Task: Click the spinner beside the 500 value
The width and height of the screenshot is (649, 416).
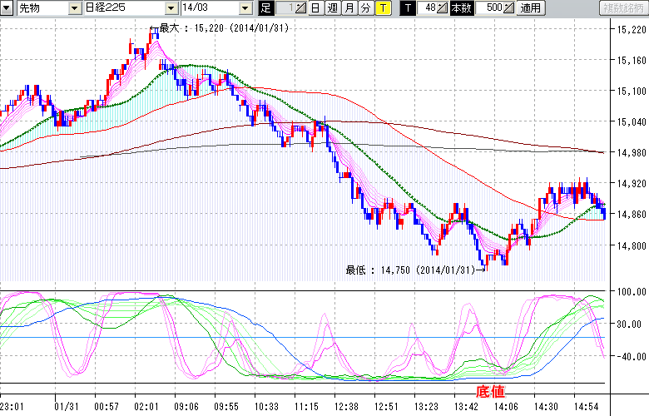Action: click(x=509, y=8)
